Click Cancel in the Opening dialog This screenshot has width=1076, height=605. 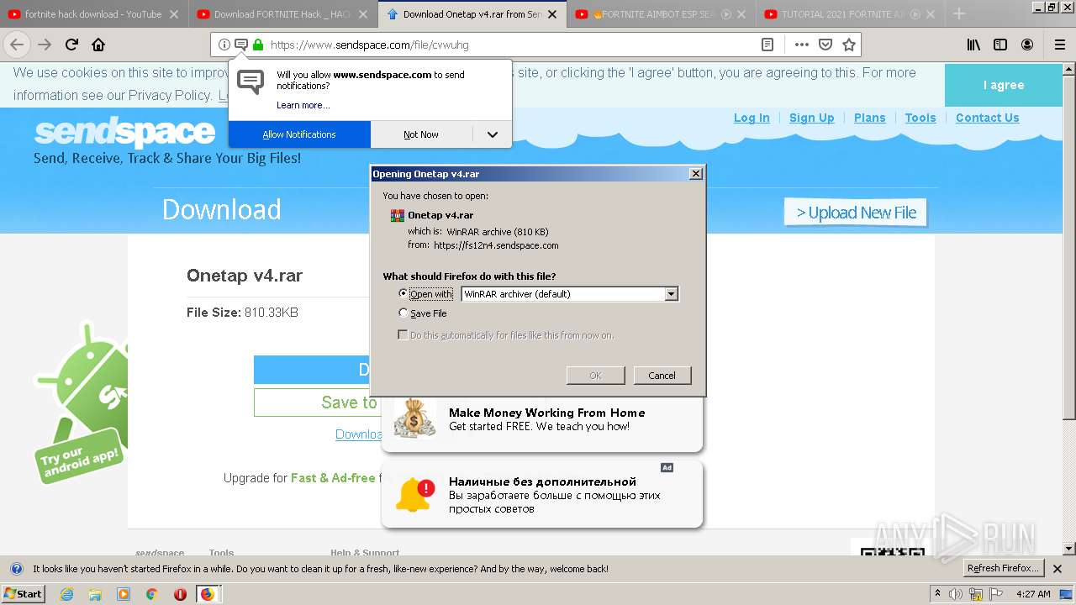click(x=662, y=376)
